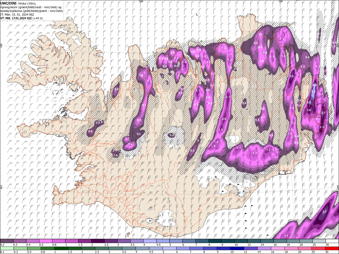Select upper legend swatch between 0.2 and 0.3
The width and height of the screenshot is (339, 254).
pyautogui.click(x=7, y=241)
